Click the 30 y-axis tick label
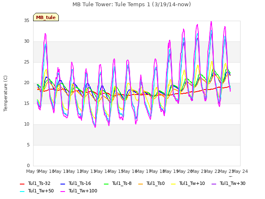 pos(26,41)
